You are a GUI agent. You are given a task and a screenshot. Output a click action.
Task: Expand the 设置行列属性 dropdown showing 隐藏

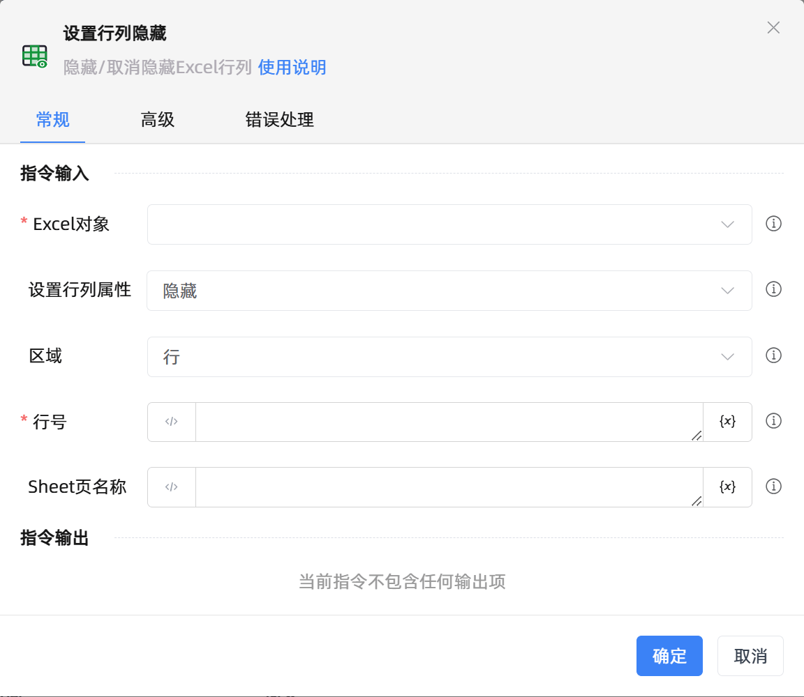pos(449,291)
